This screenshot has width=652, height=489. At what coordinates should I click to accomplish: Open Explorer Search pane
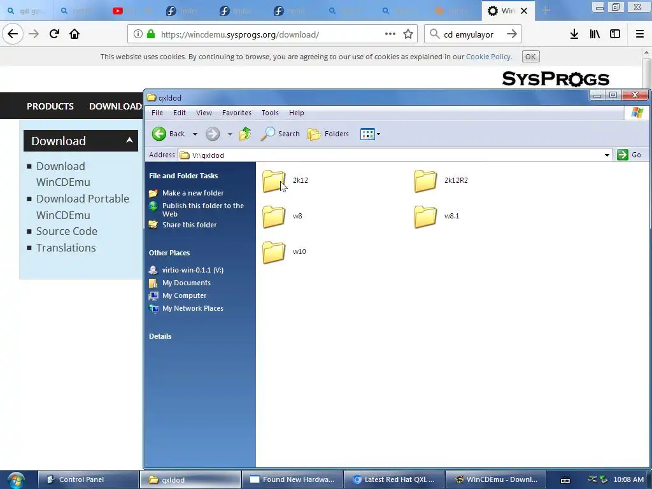280,134
